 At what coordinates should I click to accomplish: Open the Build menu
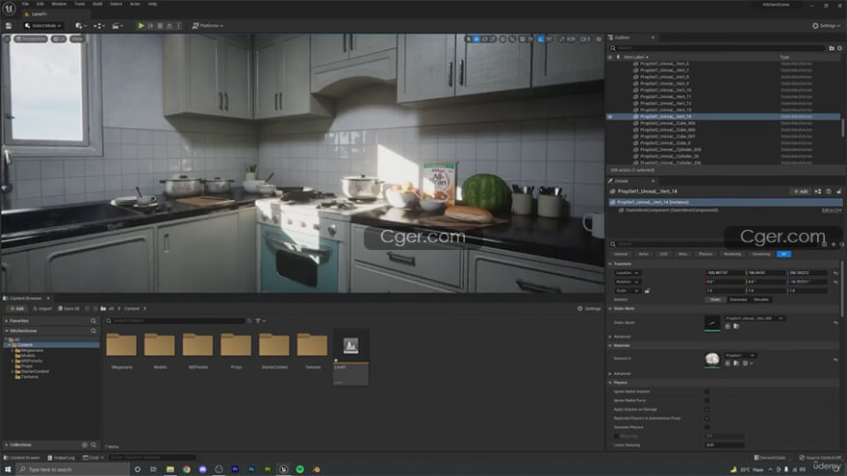tap(97, 4)
